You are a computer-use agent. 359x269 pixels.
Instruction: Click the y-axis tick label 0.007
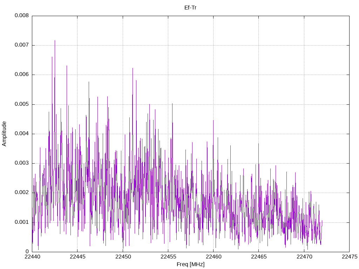(22, 45)
